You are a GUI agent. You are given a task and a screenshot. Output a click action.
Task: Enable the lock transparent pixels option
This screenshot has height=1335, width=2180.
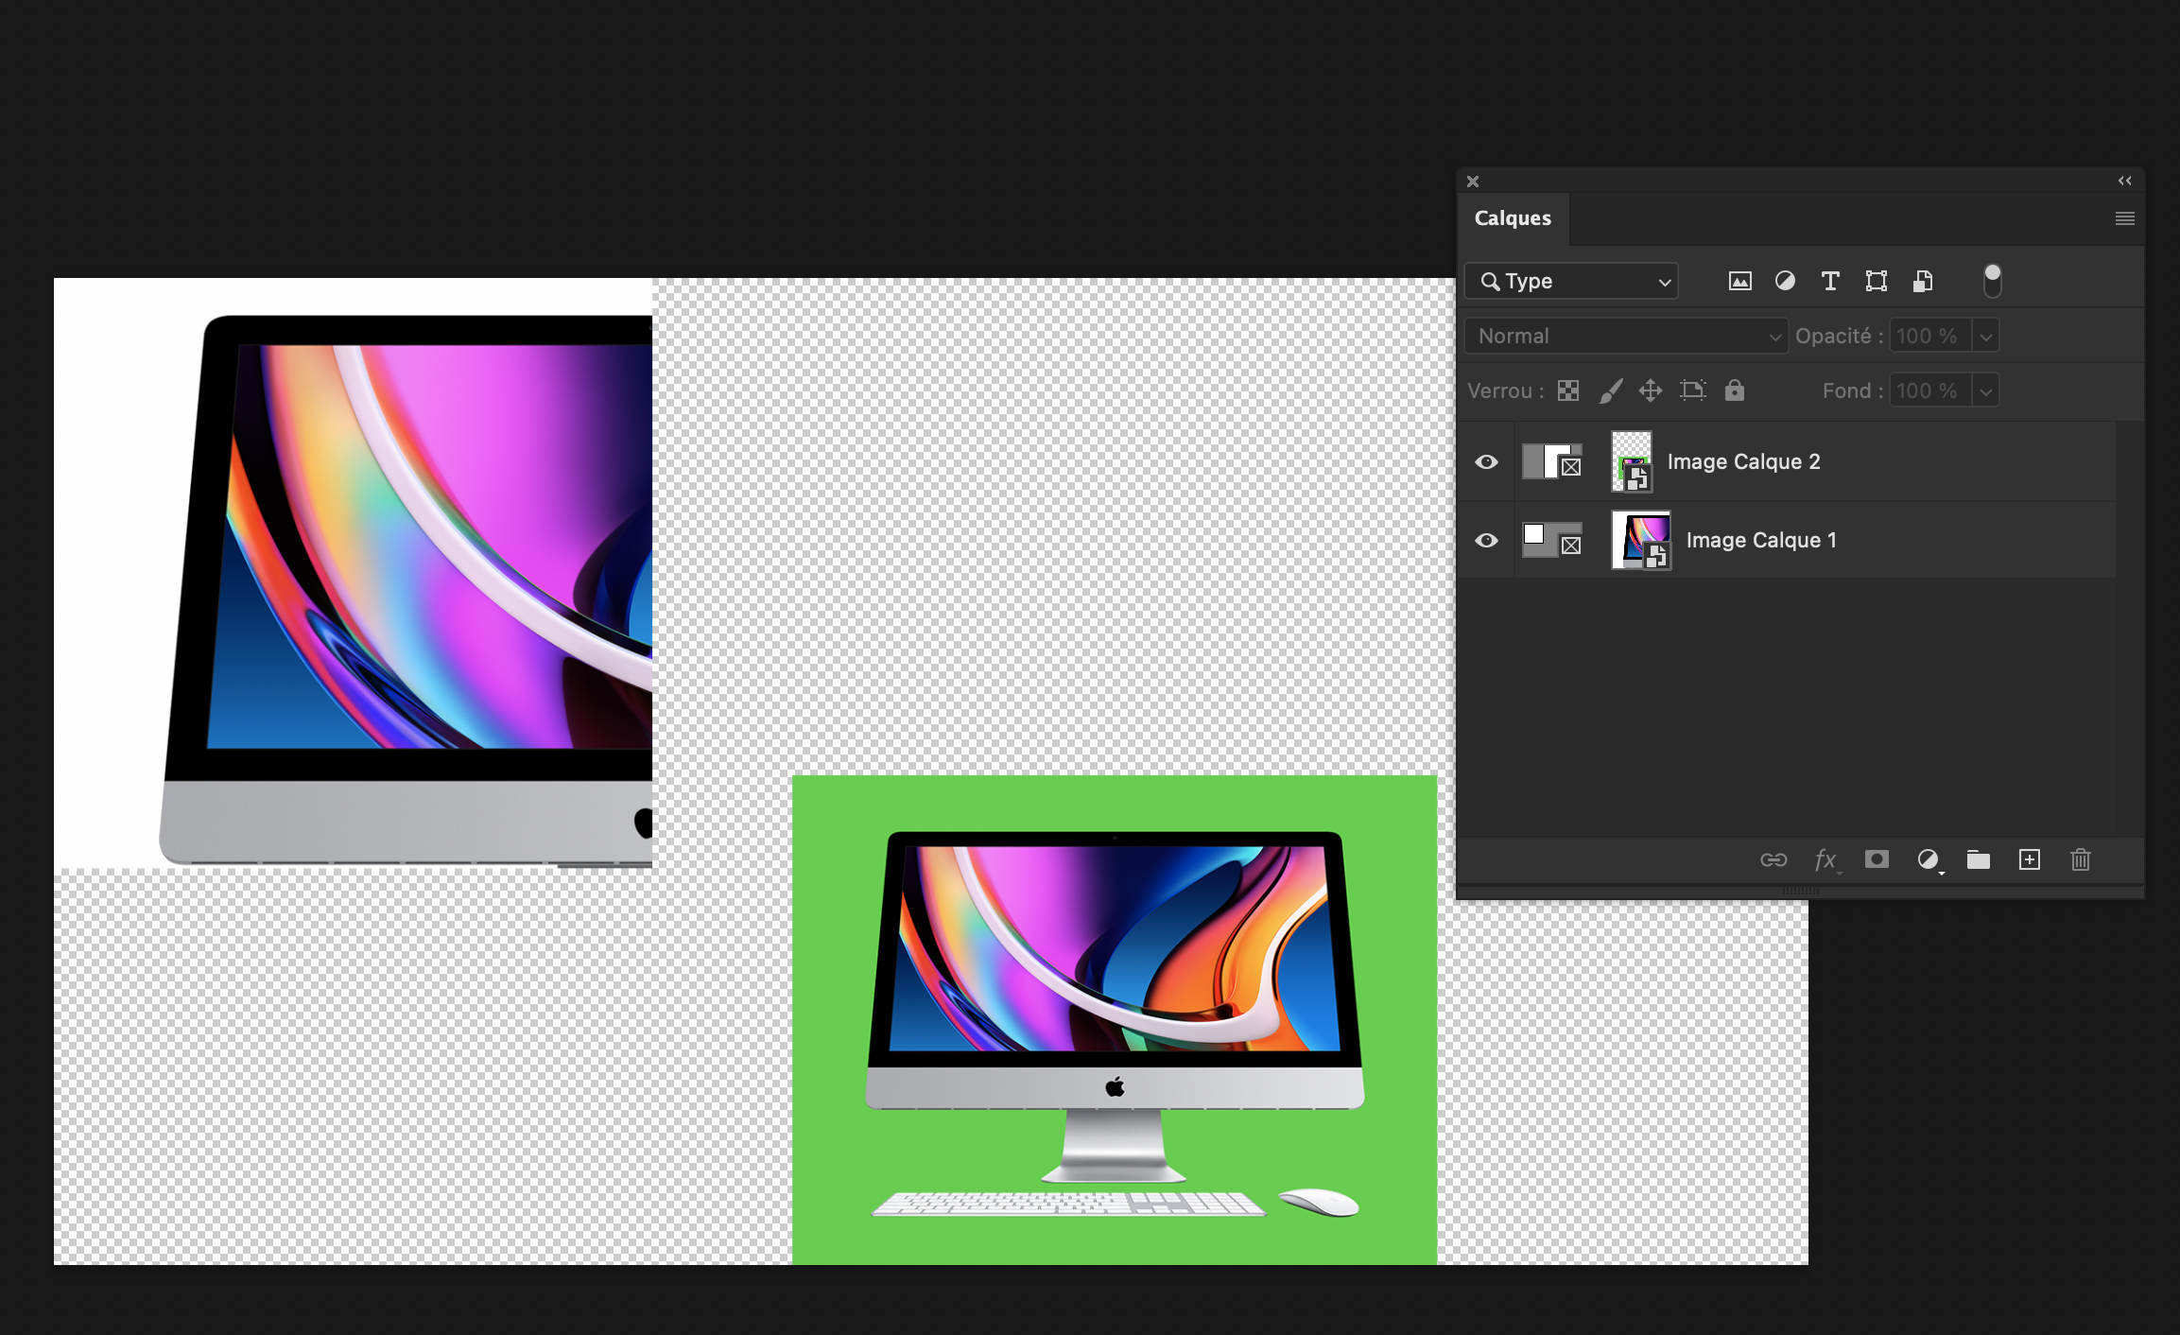(1566, 390)
